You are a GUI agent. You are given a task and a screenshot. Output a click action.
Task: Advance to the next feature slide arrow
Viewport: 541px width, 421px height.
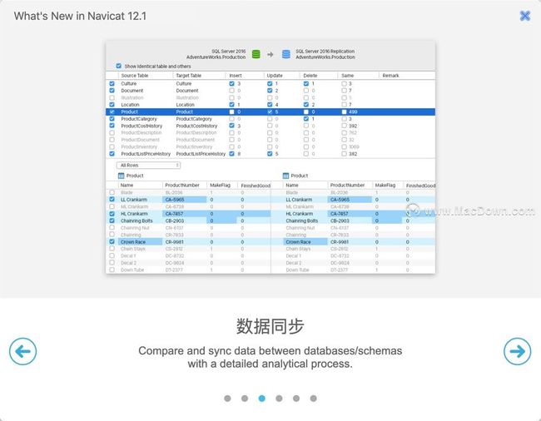pyautogui.click(x=517, y=351)
